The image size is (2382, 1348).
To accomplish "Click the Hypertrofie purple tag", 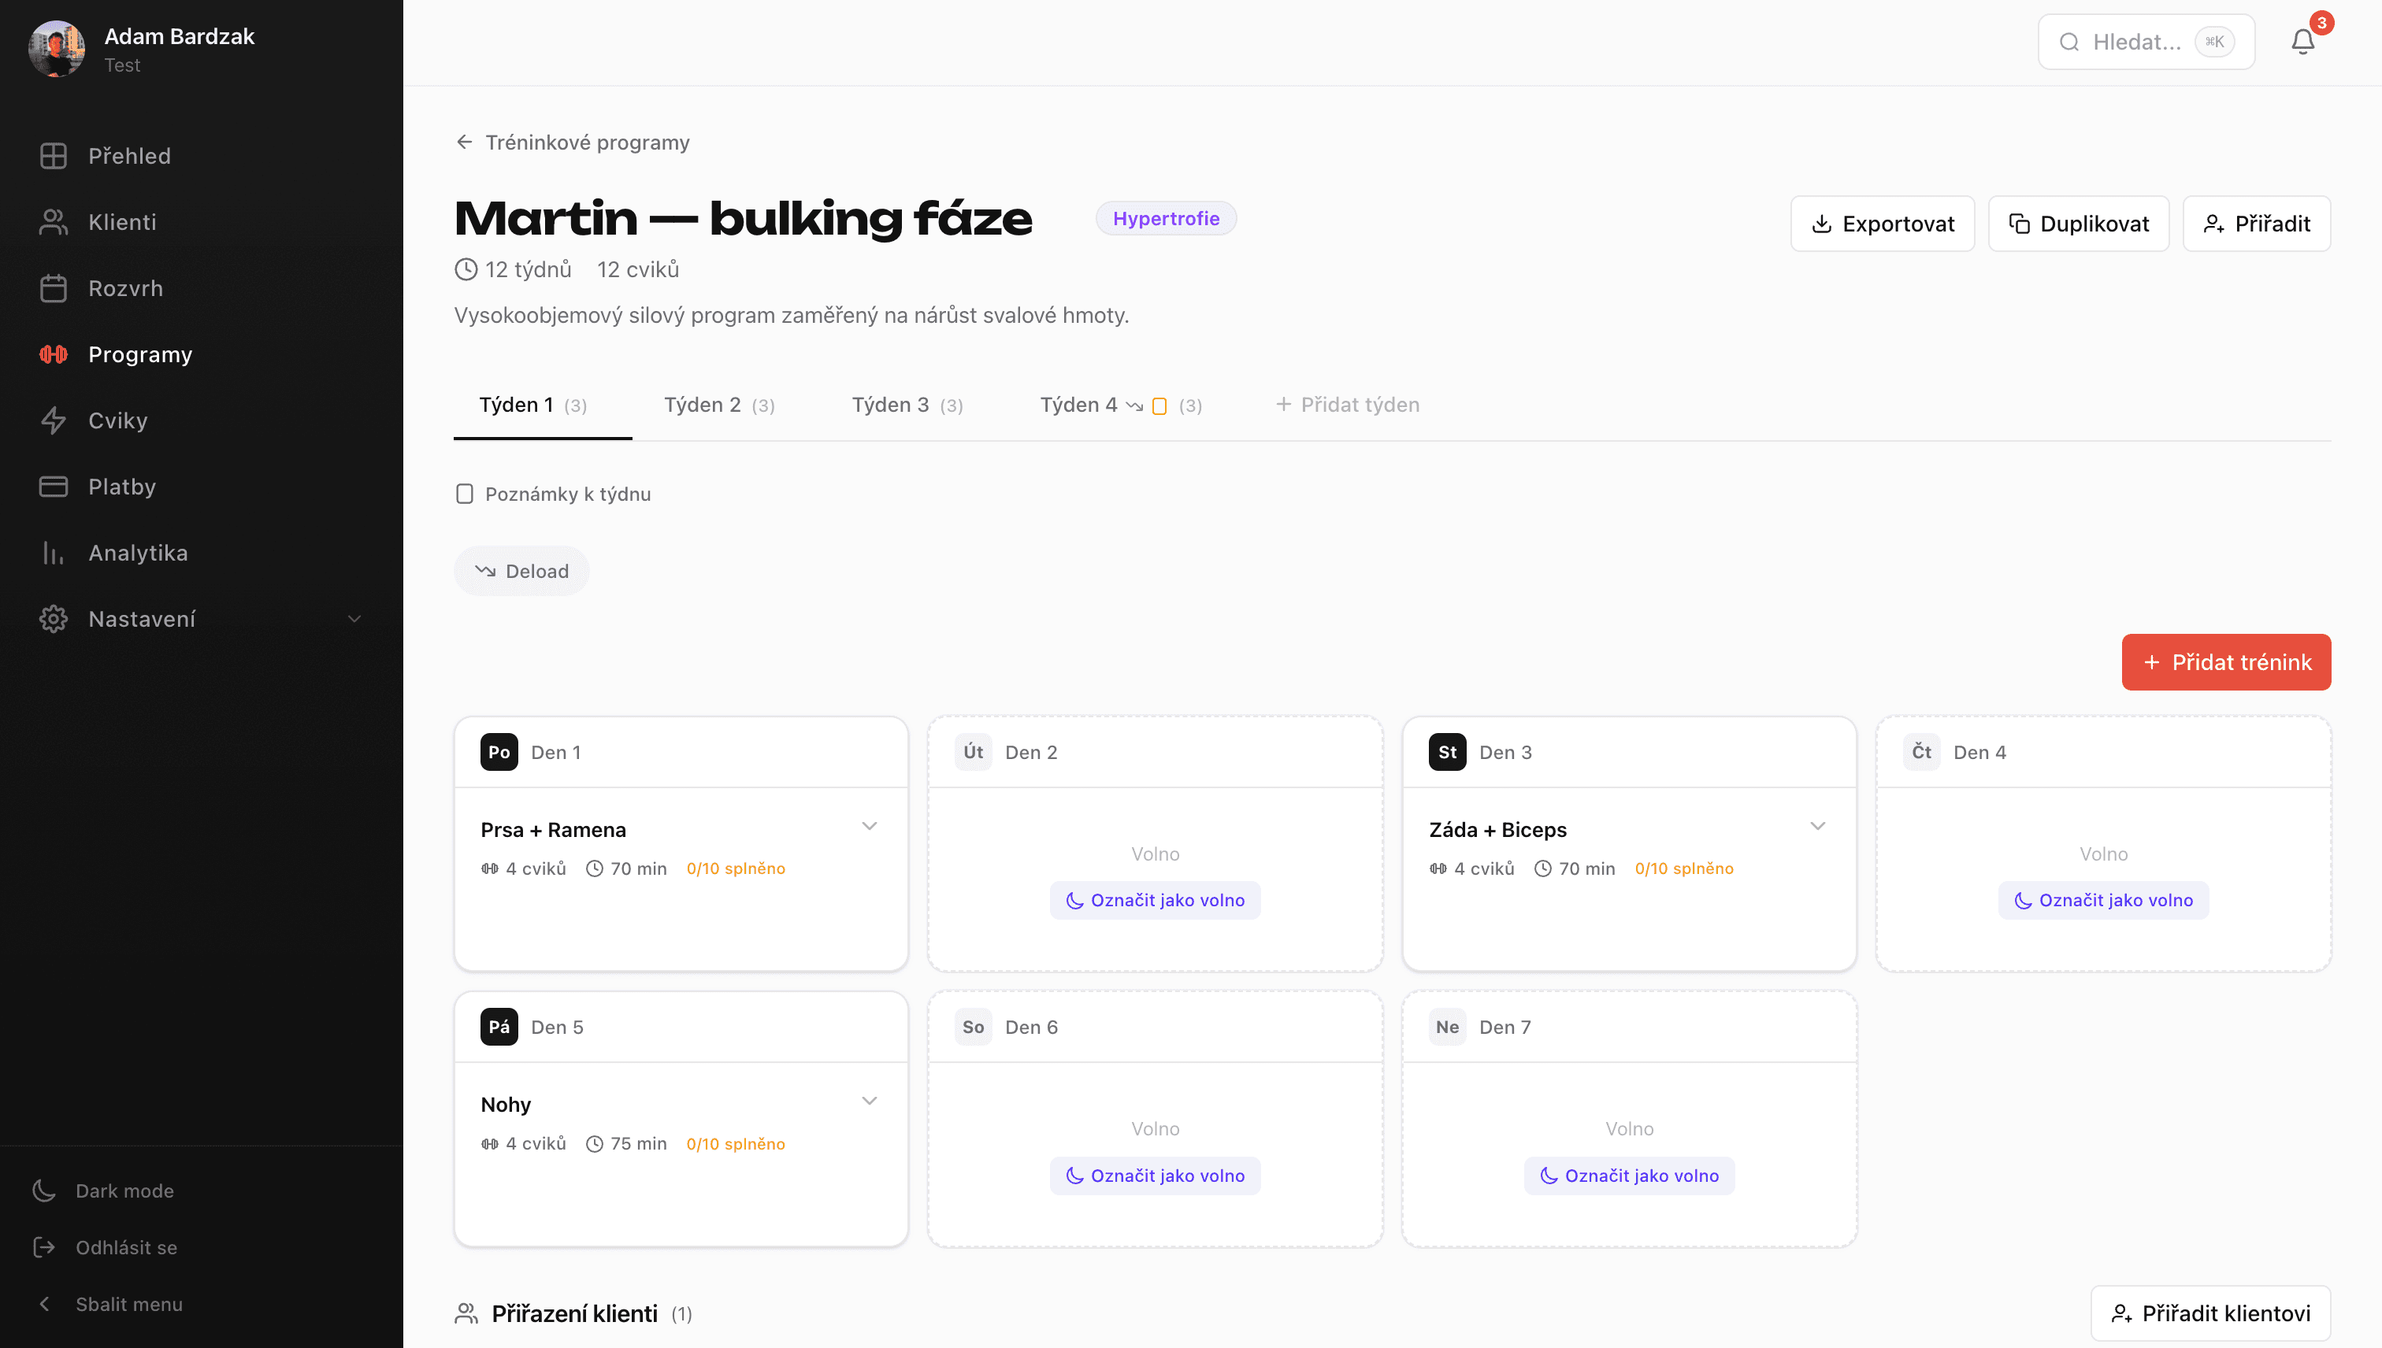I will click(1166, 218).
